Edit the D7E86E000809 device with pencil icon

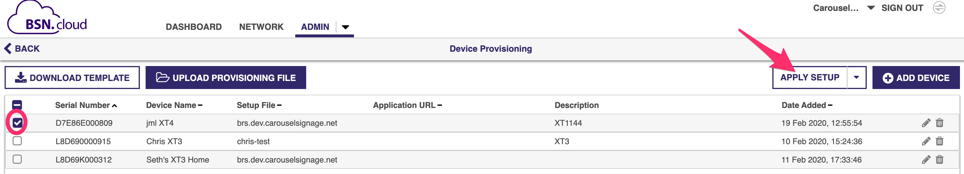point(926,123)
